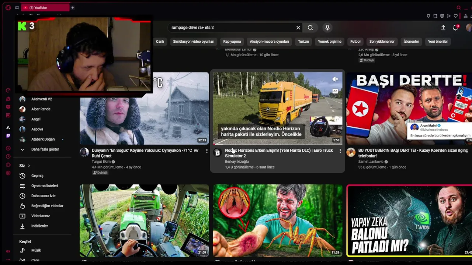Unmute the Nordic Horizons preview
Viewport: 472px width, 265px height.
pyautogui.click(x=335, y=79)
